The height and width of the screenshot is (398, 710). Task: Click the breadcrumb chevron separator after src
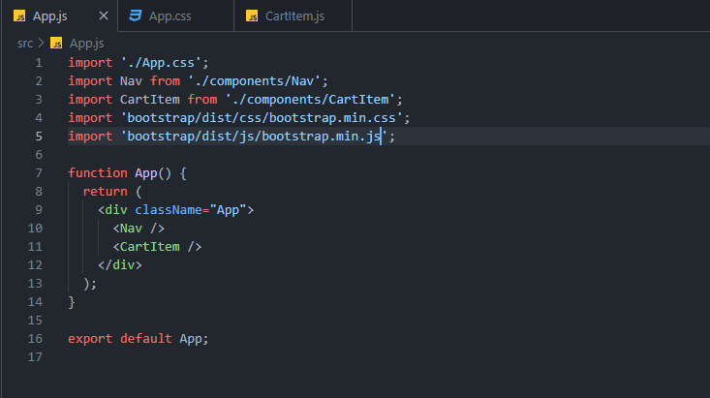pyautogui.click(x=41, y=43)
